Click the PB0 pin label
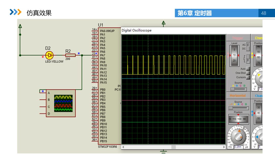 tap(103, 89)
